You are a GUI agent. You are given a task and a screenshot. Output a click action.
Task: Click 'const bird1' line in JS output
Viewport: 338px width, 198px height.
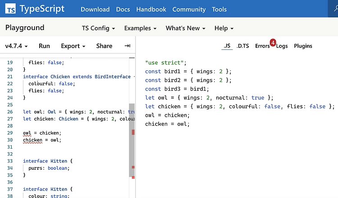coord(188,71)
